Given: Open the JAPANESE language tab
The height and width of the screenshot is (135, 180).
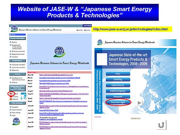Looking at the screenshot, I should (87, 26).
